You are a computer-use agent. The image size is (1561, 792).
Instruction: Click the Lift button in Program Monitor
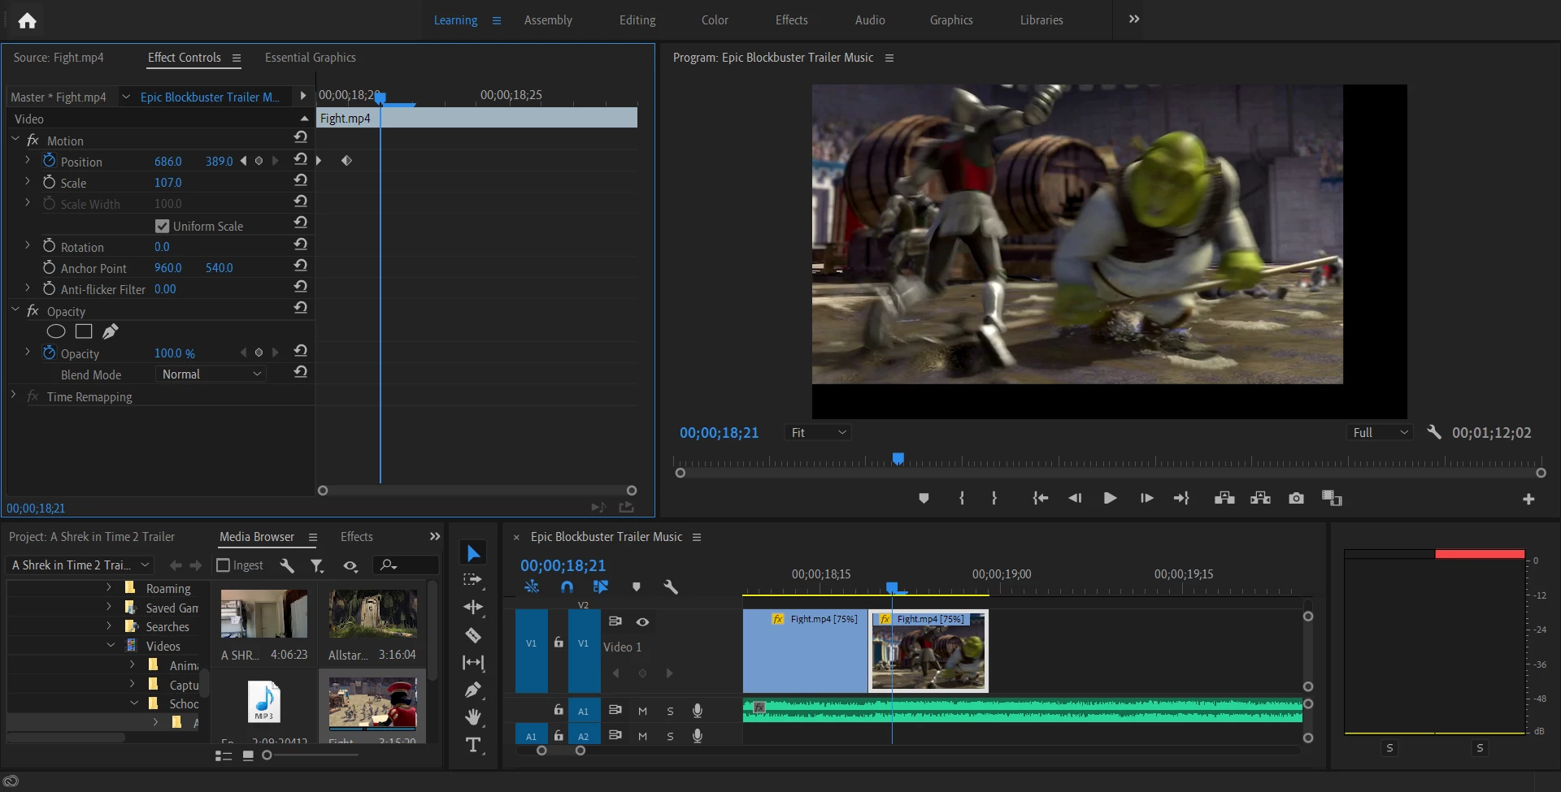1224,498
